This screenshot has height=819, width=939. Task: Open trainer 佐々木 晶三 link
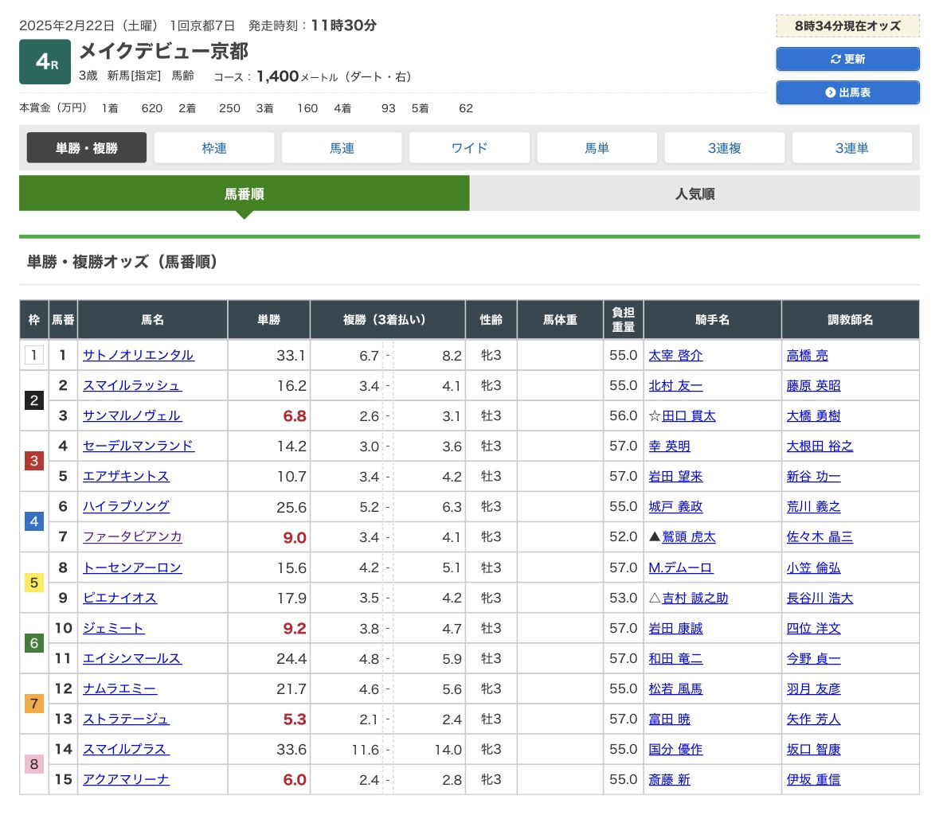(x=820, y=537)
